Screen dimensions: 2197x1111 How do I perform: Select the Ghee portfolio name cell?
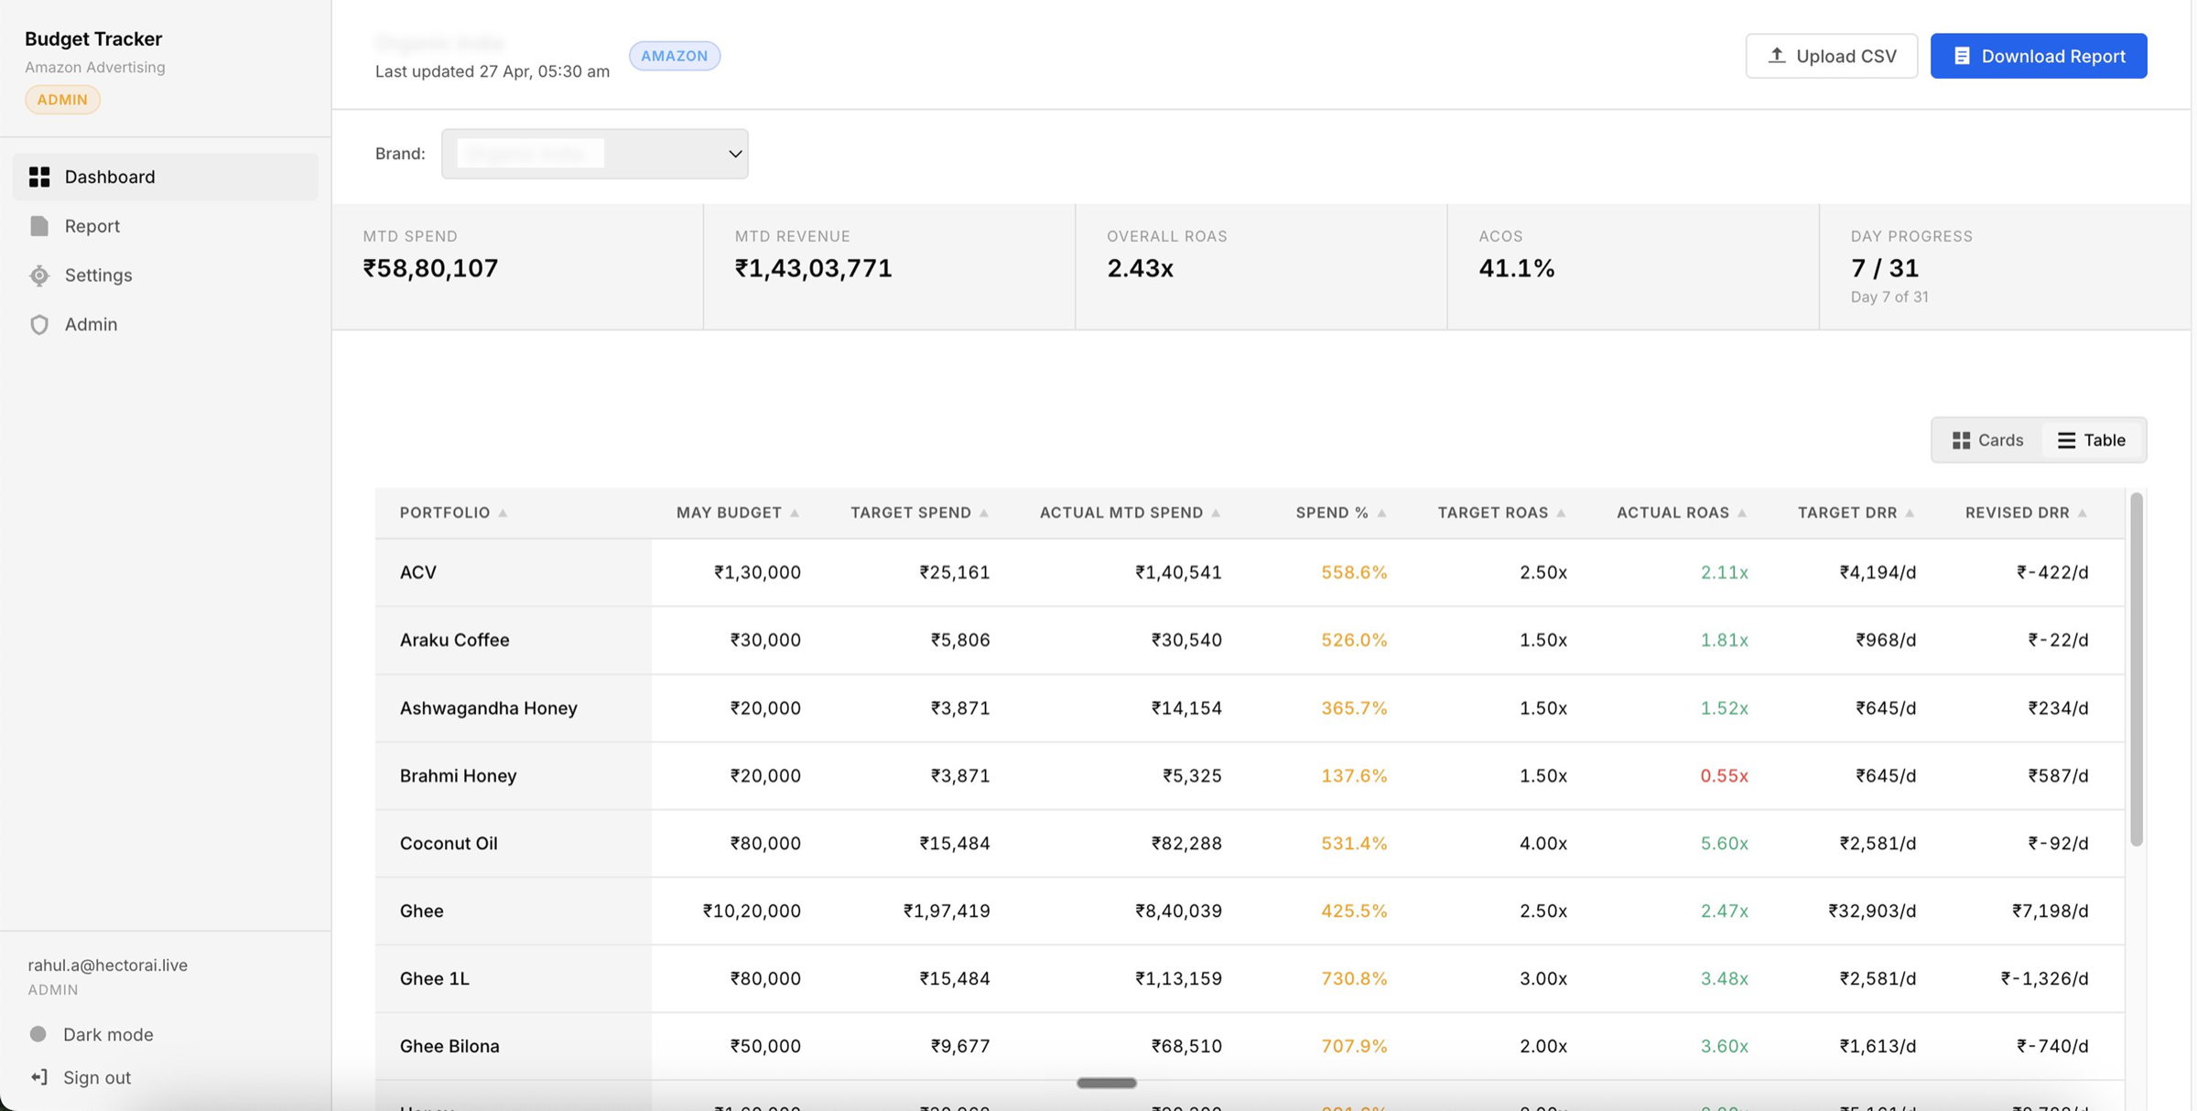click(x=514, y=911)
